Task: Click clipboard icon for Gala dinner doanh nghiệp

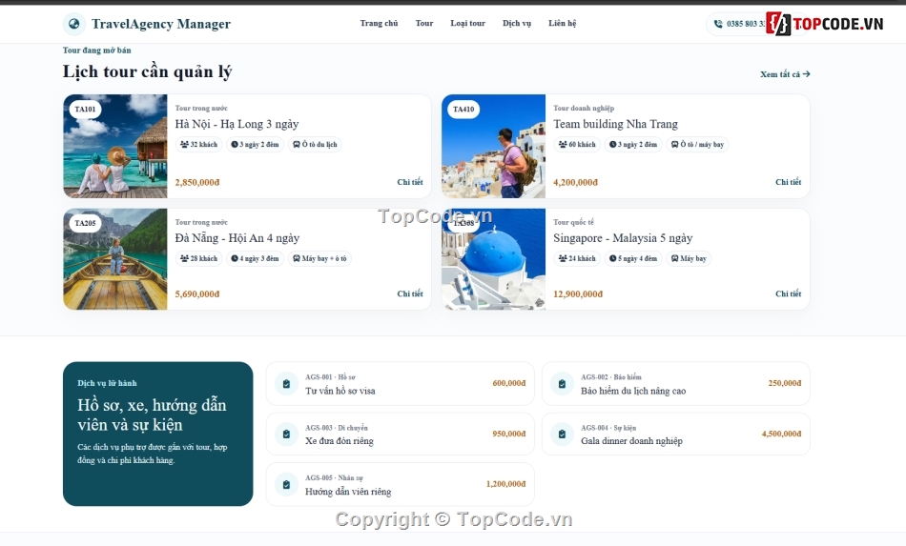Action: (562, 434)
